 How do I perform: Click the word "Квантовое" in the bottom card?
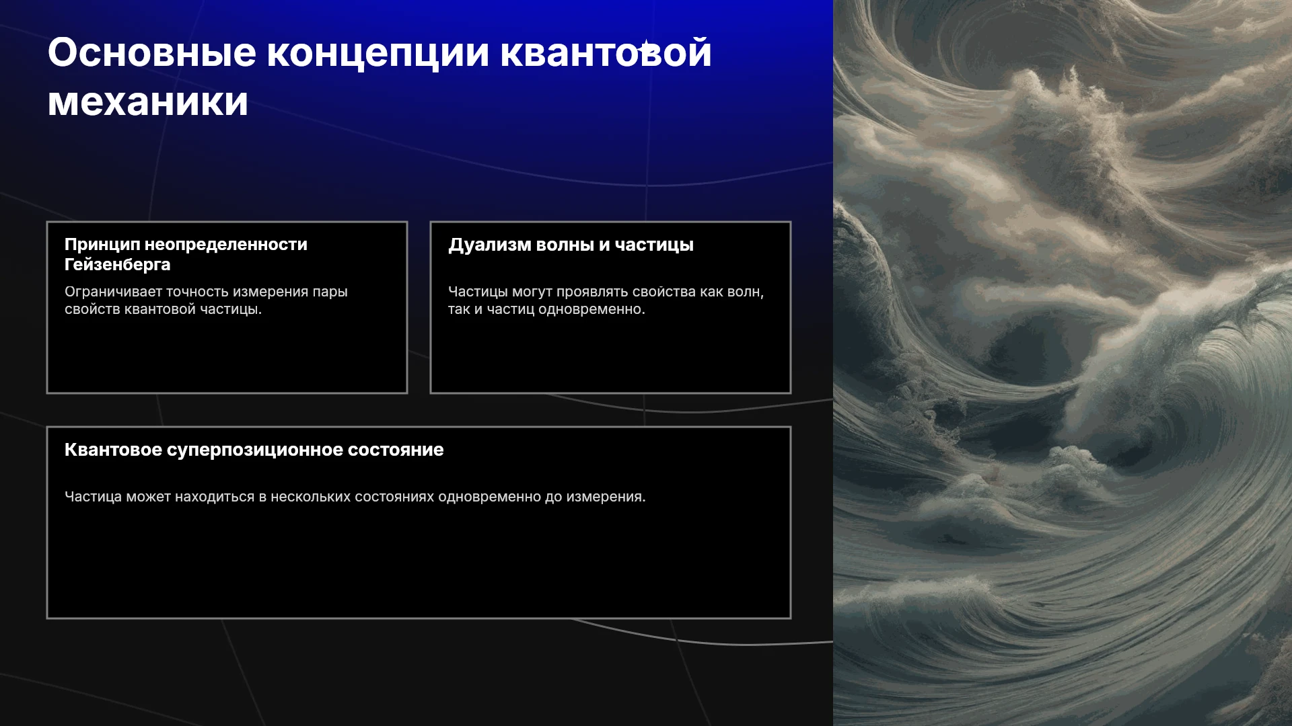point(113,450)
